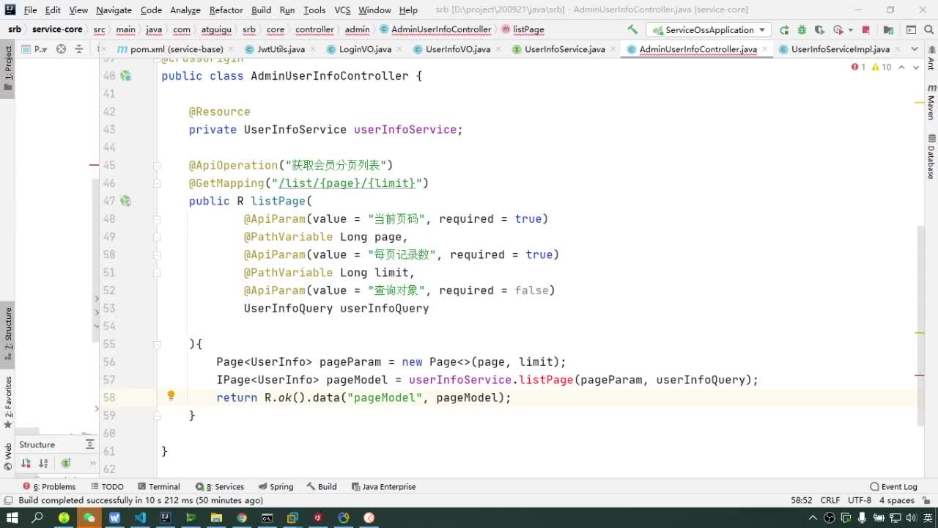Open the Navigate menu

114,10
